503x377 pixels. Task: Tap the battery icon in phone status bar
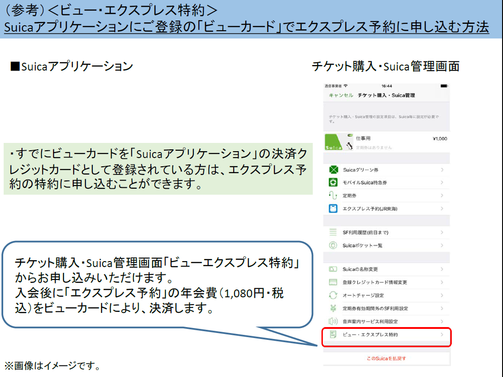[x=444, y=86]
